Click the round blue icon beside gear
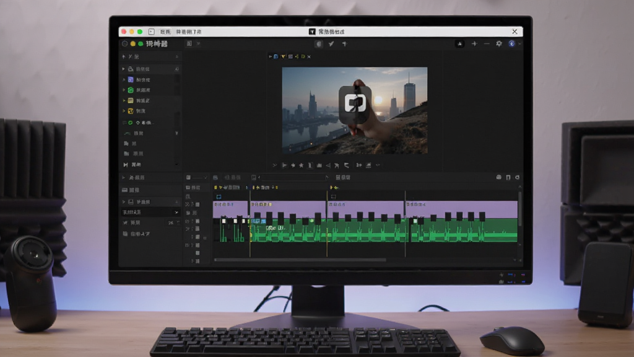Viewport: 634px width, 357px height. click(511, 44)
